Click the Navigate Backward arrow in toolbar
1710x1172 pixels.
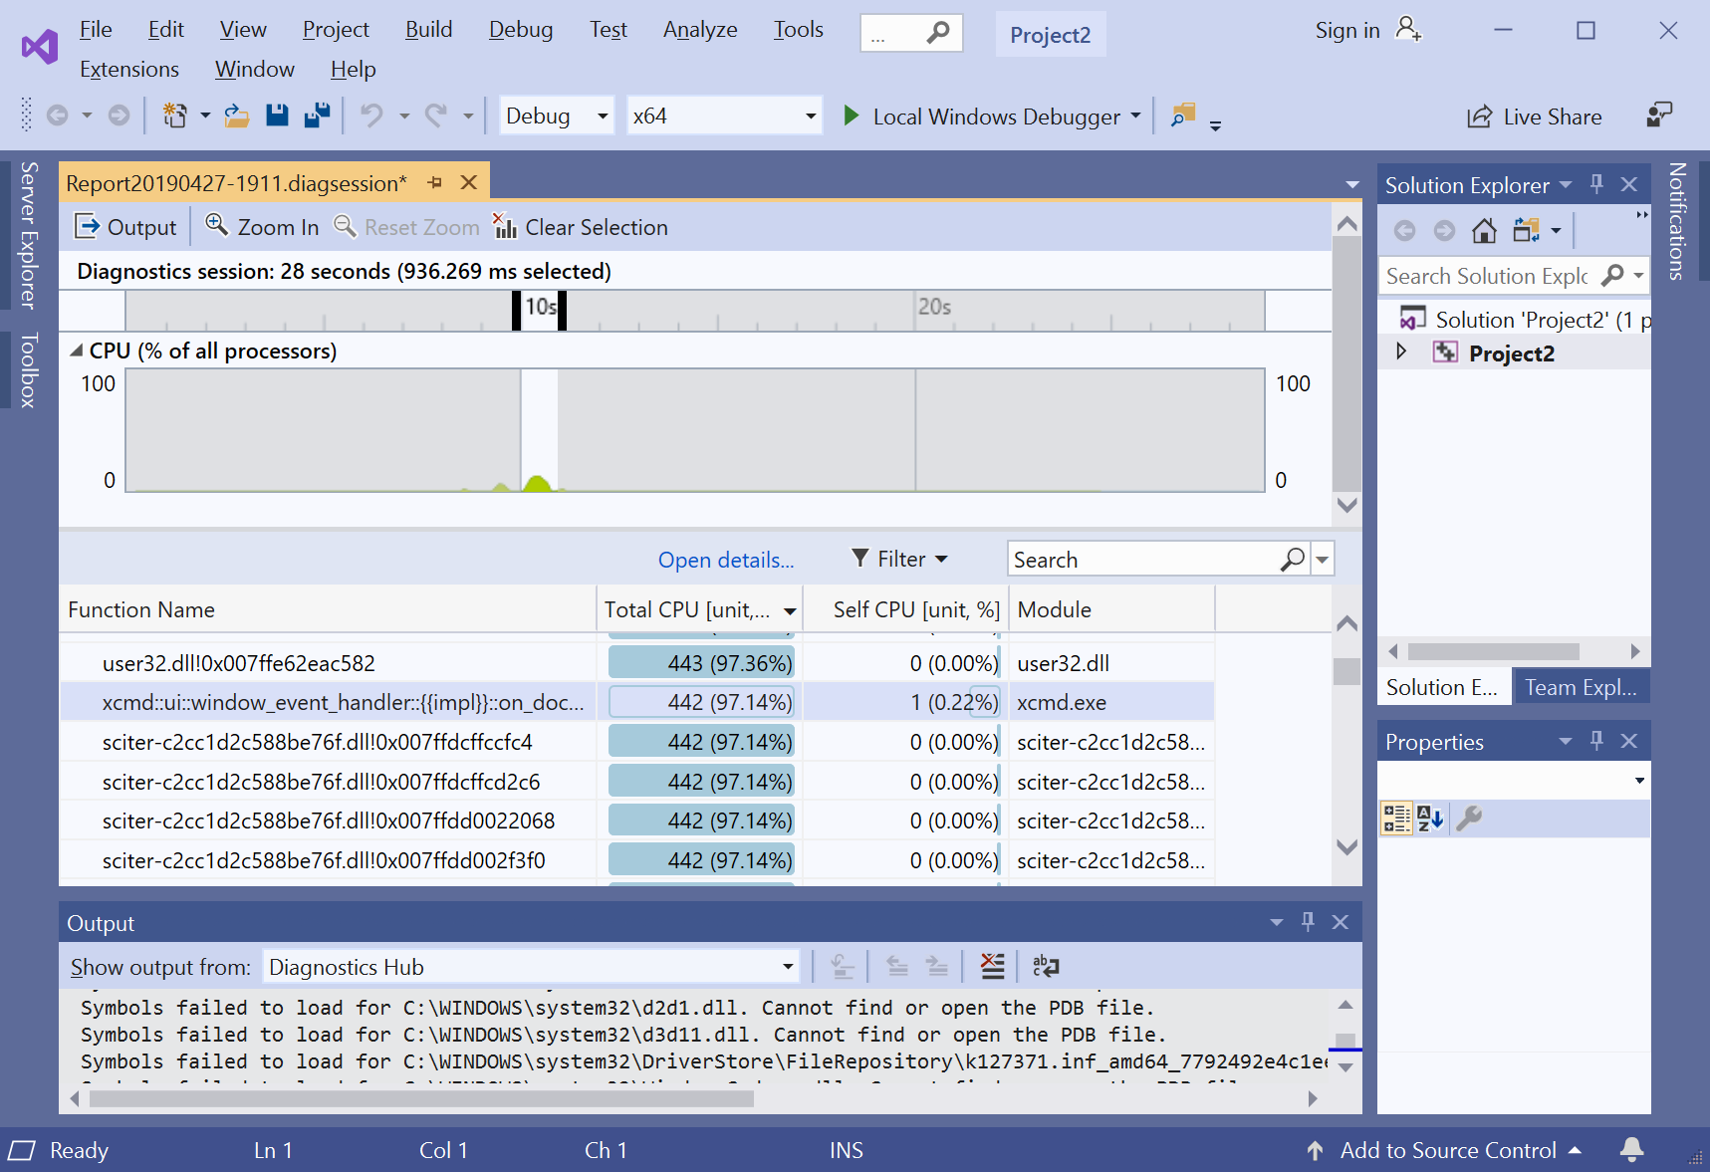[x=58, y=116]
